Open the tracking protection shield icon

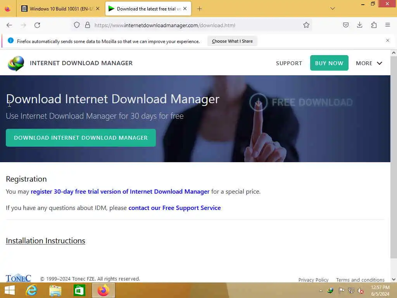pyautogui.click(x=77, y=25)
